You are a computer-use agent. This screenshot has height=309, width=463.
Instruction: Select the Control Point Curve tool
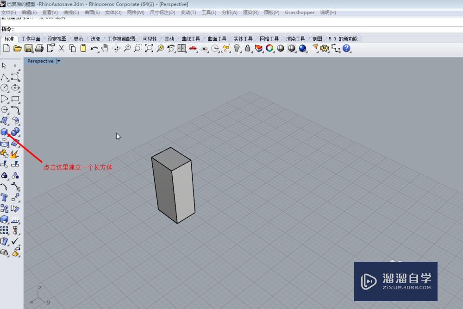[x=15, y=77]
